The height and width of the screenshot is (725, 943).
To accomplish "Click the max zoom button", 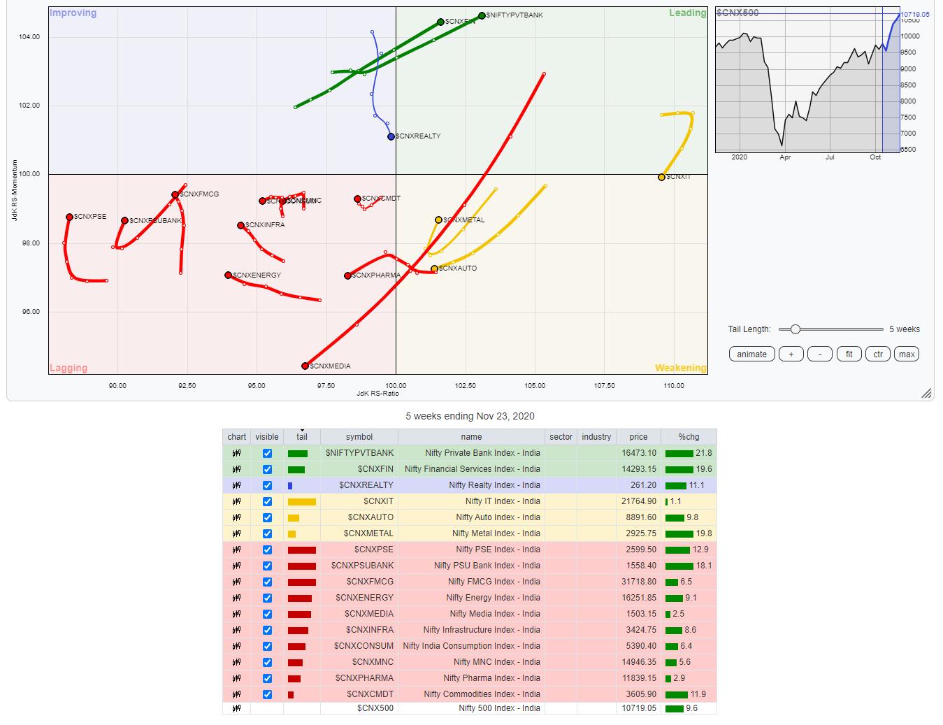I will tap(907, 354).
